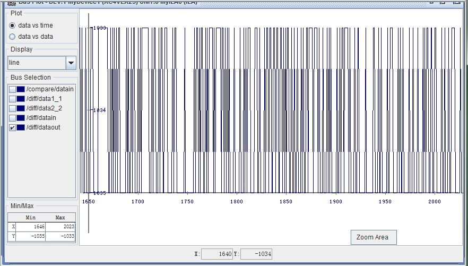468x266 pixels.
Task: Click the vertical cursor line in plot
Action: point(89,123)
